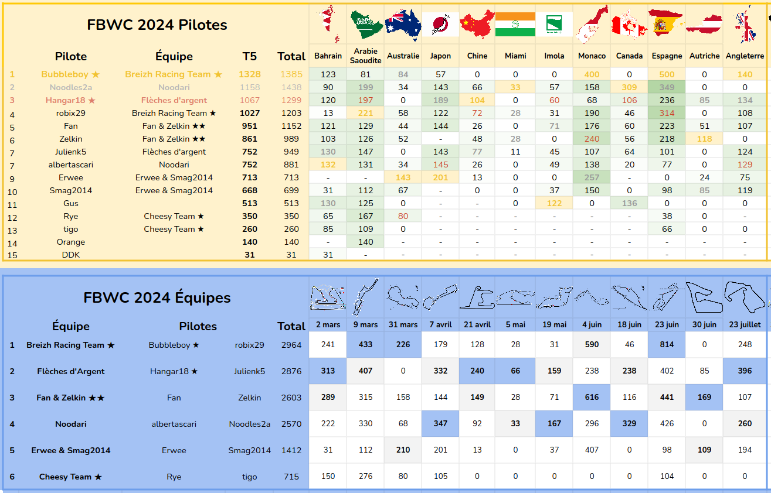Click the '23 juillet' date header
This screenshot has height=493, width=771.
(745, 324)
